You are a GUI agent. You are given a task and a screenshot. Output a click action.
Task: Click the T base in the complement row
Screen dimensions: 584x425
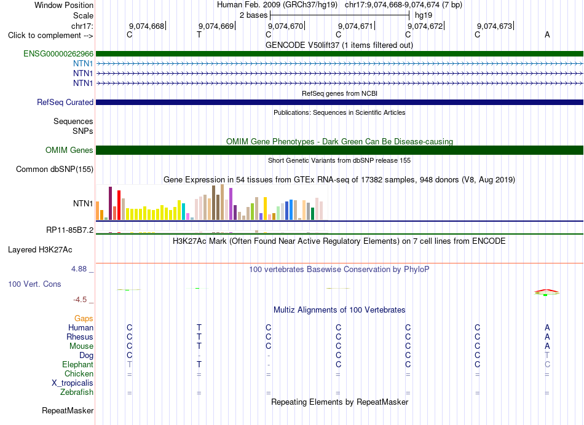(199, 34)
